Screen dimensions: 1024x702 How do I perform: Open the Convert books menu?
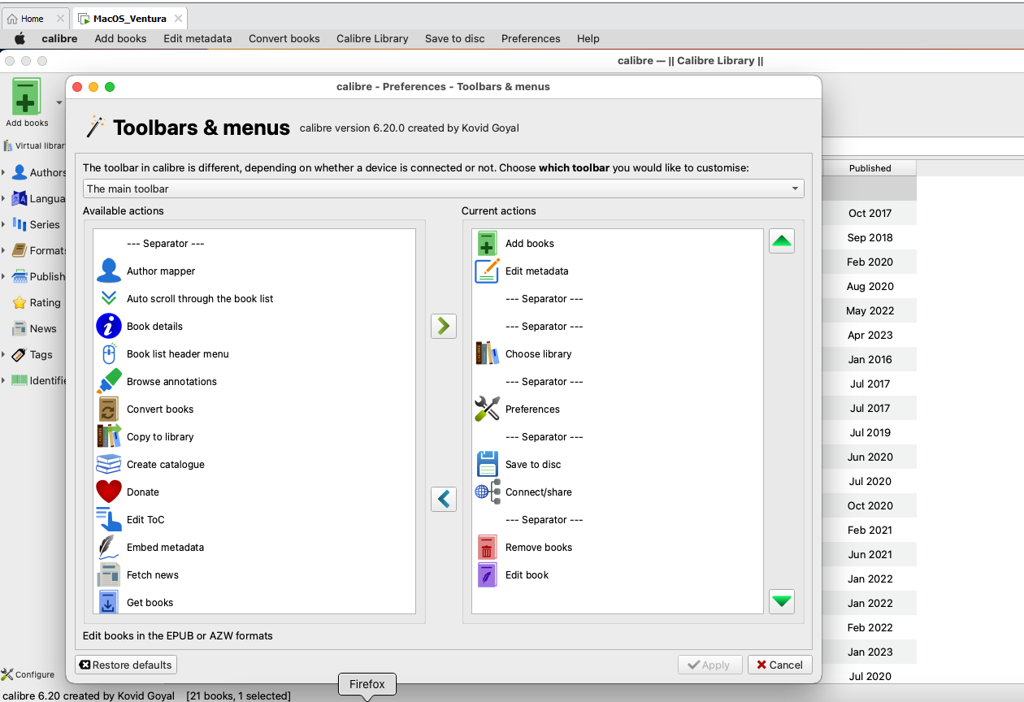(x=284, y=38)
